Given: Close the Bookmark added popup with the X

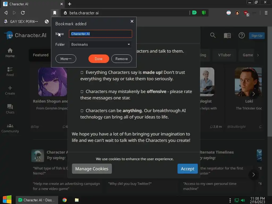Looking at the screenshot, I should pyautogui.click(x=132, y=21).
